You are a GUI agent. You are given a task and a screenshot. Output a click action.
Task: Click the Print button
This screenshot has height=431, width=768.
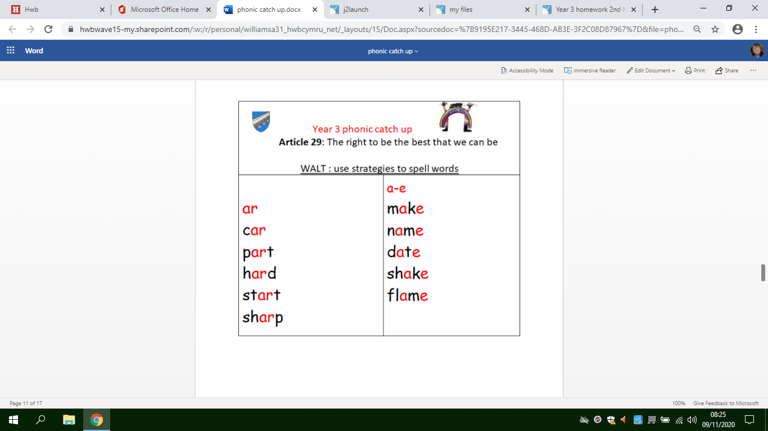[695, 71]
